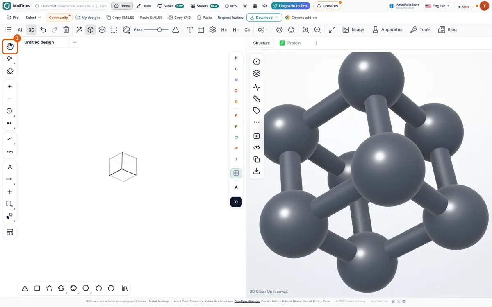The height and width of the screenshot is (307, 492).
Task: Click the minus charge tool
Action: 10,99
